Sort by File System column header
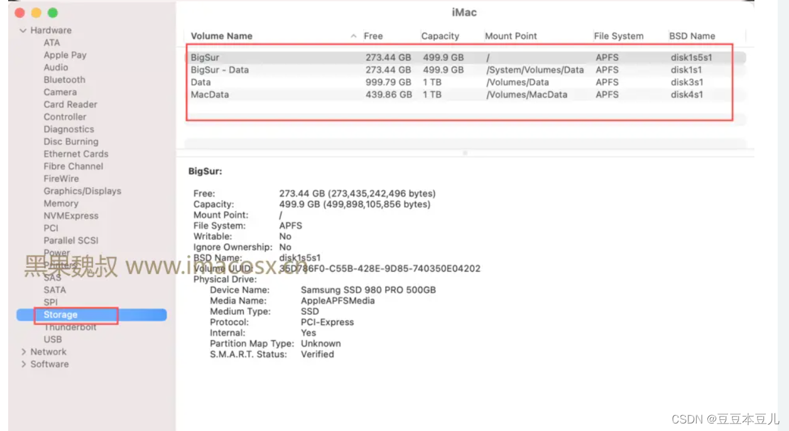The image size is (789, 431). click(619, 36)
